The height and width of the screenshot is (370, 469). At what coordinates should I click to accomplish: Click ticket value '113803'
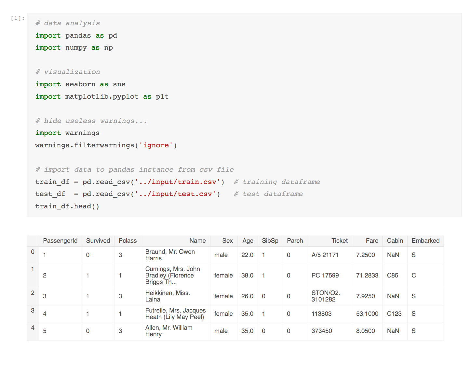point(321,314)
